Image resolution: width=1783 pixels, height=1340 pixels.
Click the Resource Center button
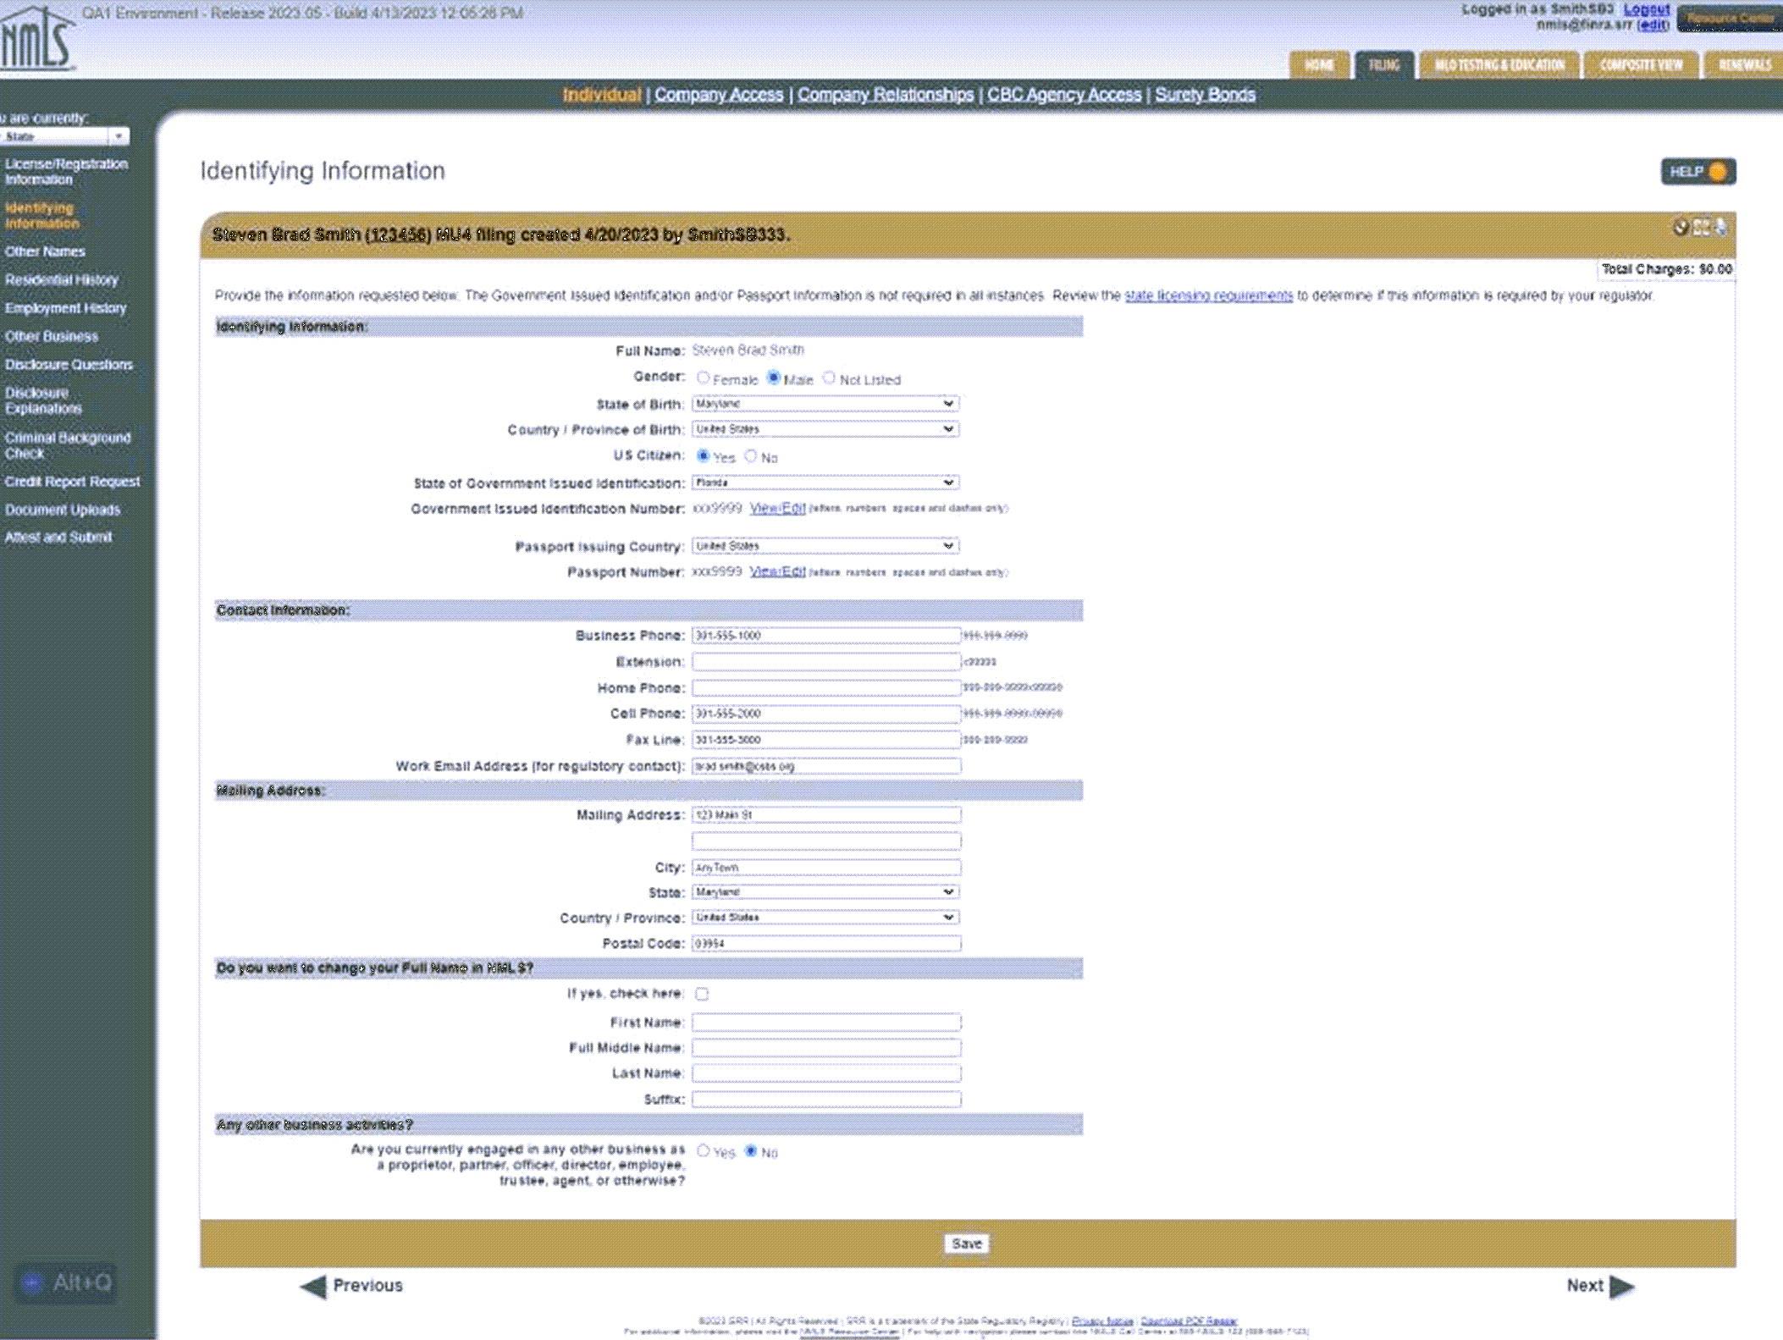(x=1730, y=19)
